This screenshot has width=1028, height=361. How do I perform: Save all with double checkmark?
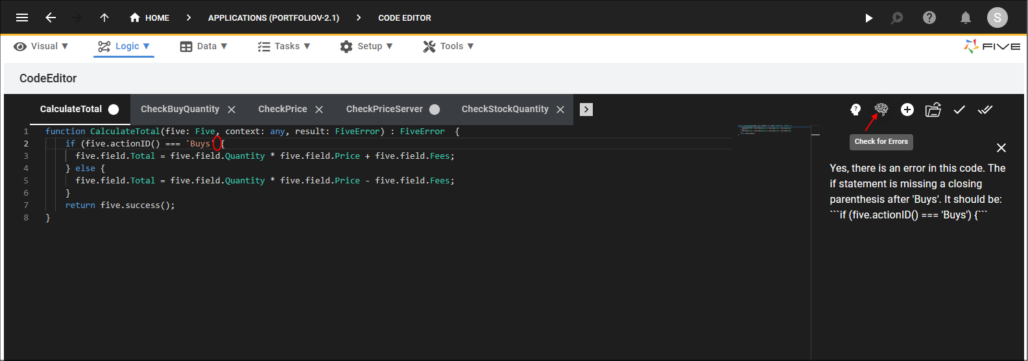tap(985, 110)
